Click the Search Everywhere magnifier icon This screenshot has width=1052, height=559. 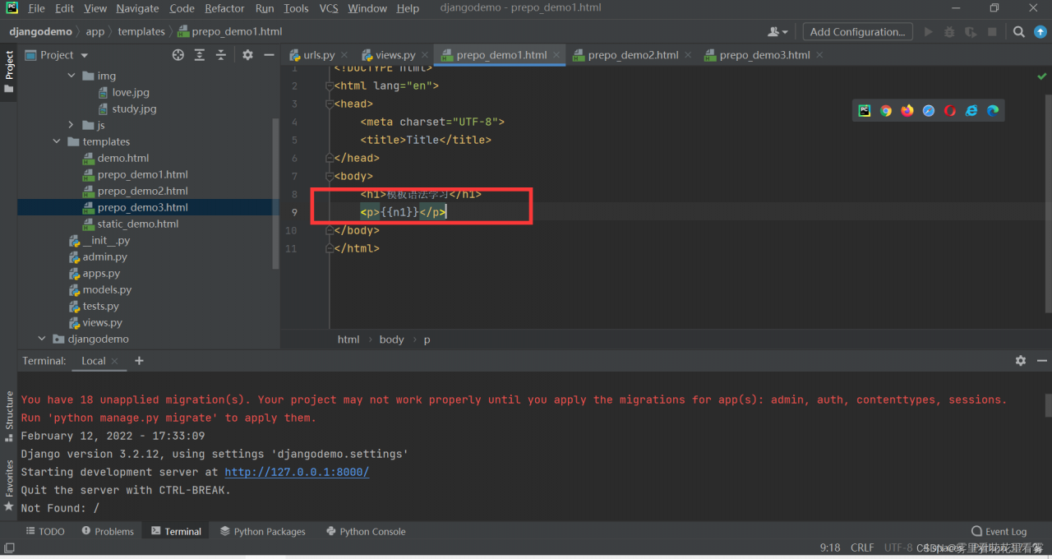click(1018, 32)
